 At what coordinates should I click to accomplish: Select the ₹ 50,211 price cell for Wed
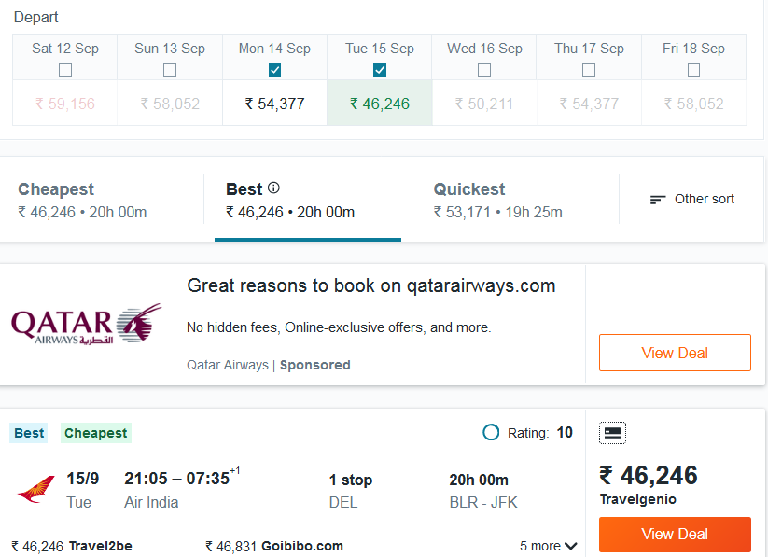(x=484, y=104)
